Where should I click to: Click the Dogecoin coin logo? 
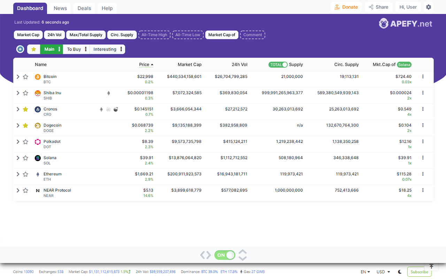coord(38,126)
